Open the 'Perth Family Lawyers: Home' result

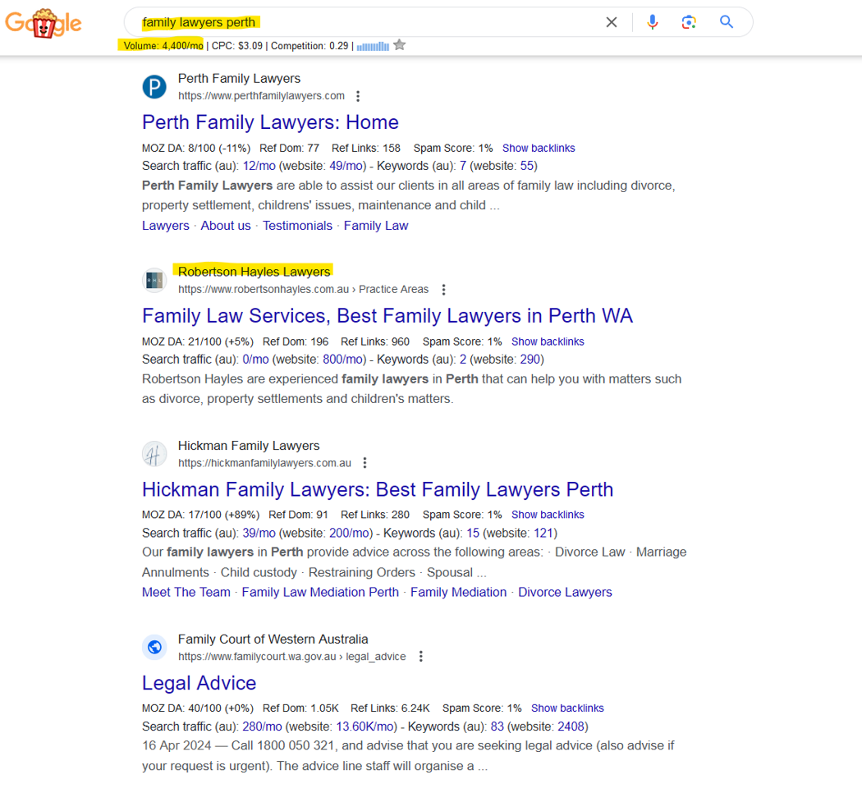pos(270,121)
